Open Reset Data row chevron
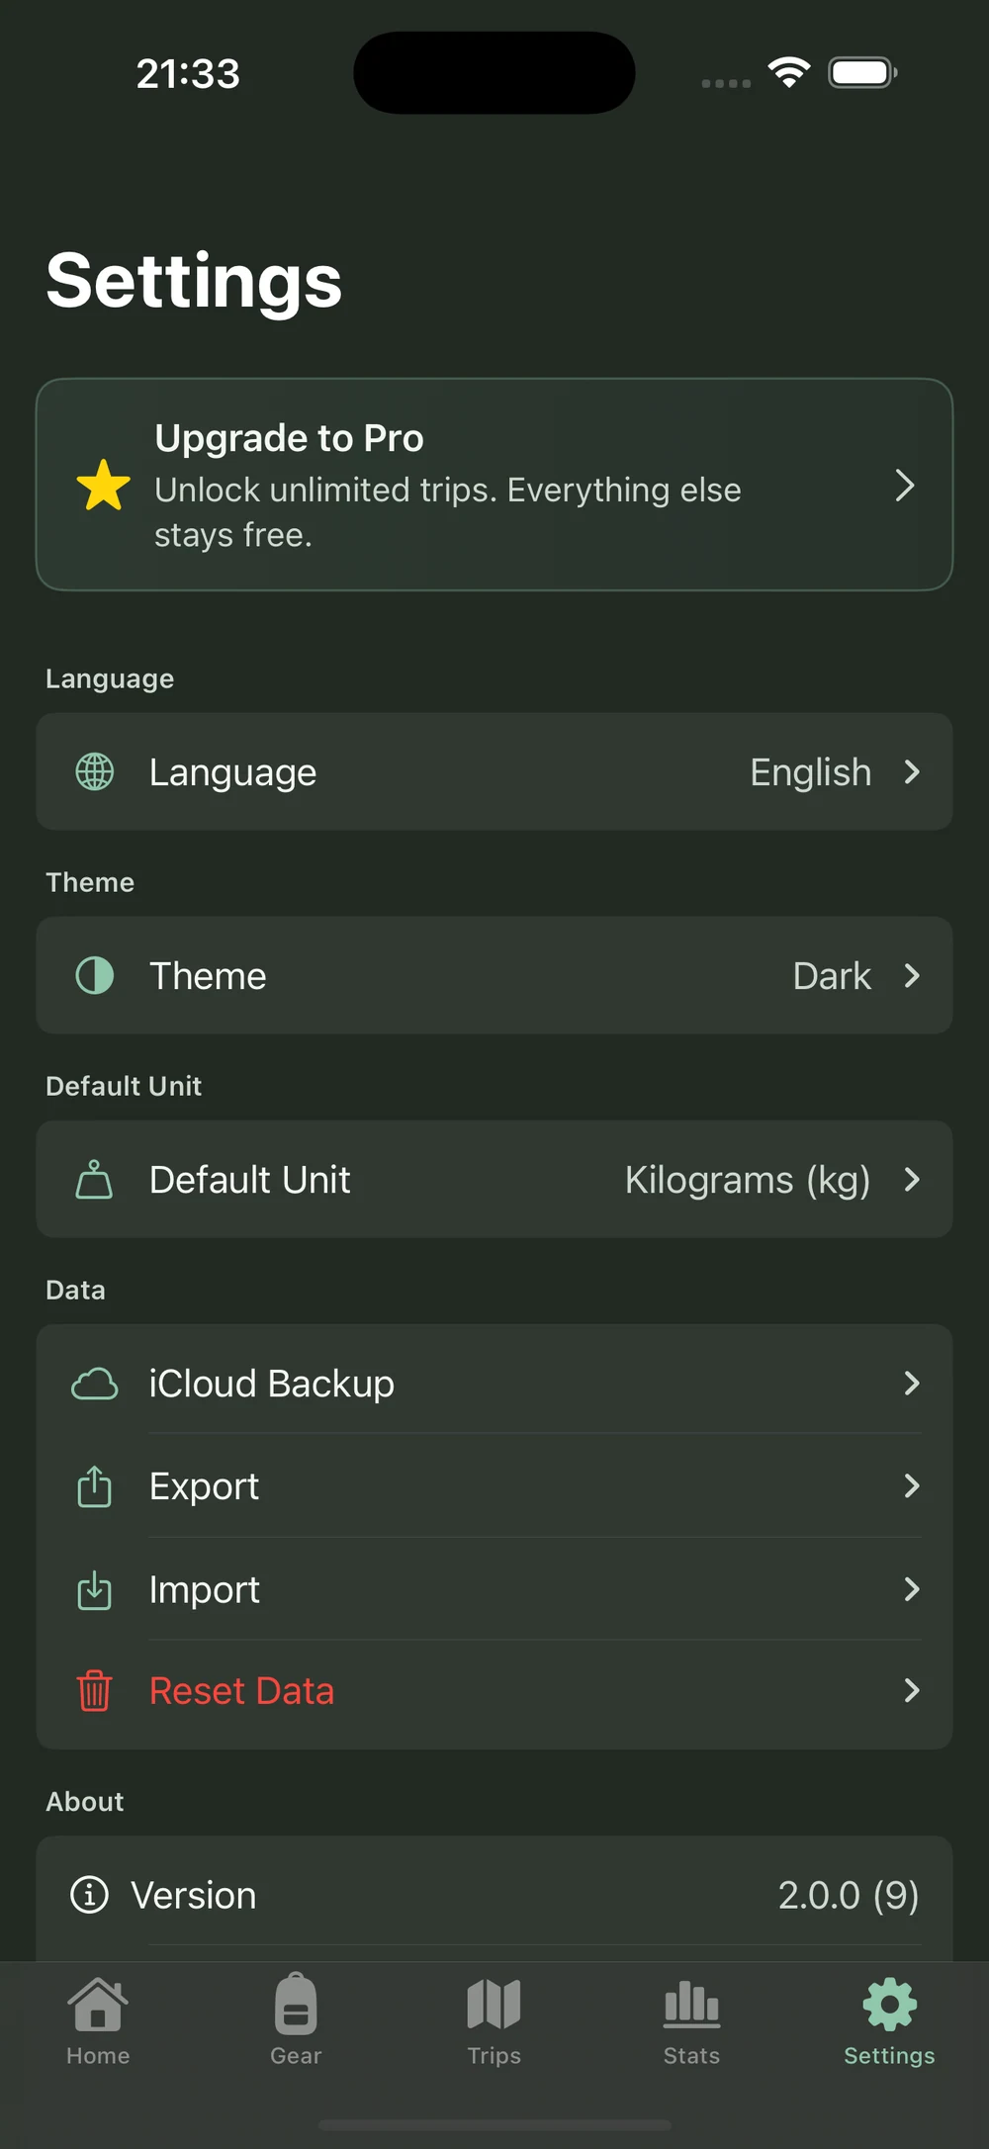Screen dimensions: 989x2149 tap(912, 1690)
